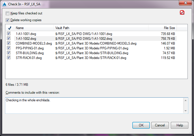Image resolution: width=194 pixels, height=136 pixels.
Task: Click the red no-entry icon at top right
Action: click(x=182, y=12)
